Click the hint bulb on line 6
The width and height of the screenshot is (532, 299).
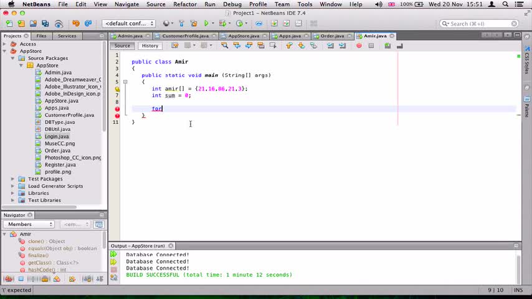[x=117, y=89]
